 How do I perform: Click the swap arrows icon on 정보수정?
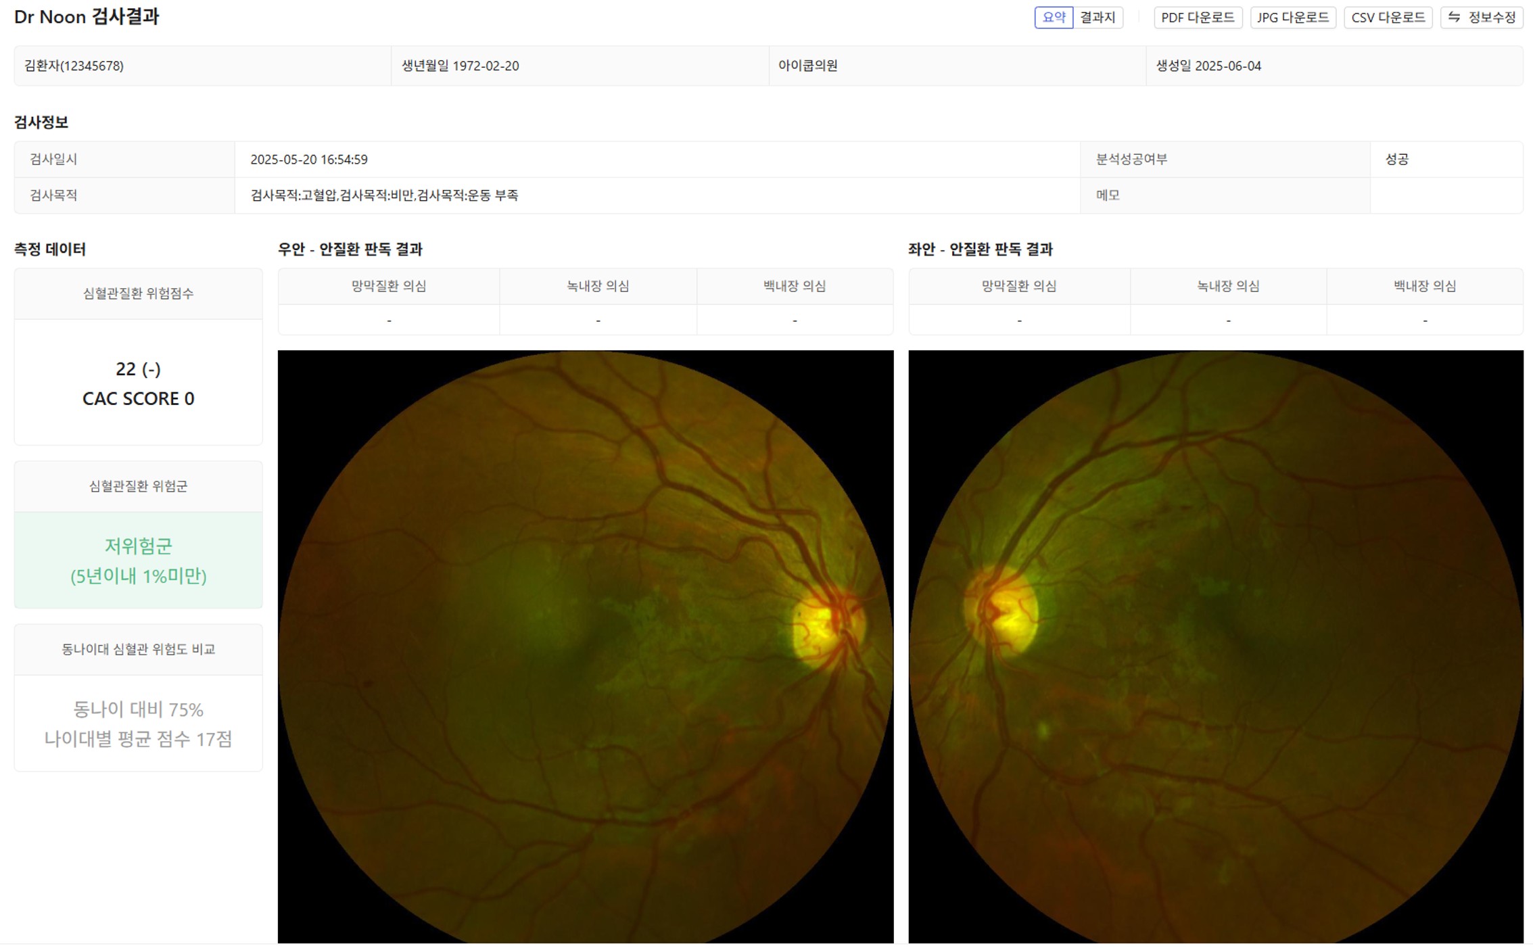(x=1453, y=17)
